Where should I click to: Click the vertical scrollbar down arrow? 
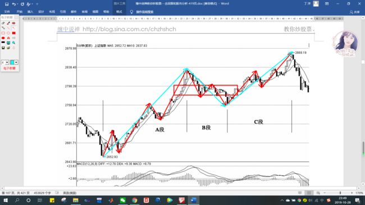pos(363,184)
